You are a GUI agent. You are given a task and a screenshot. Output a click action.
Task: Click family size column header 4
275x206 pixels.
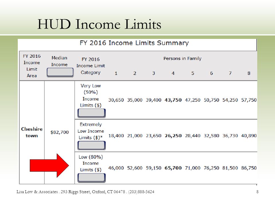173,73
